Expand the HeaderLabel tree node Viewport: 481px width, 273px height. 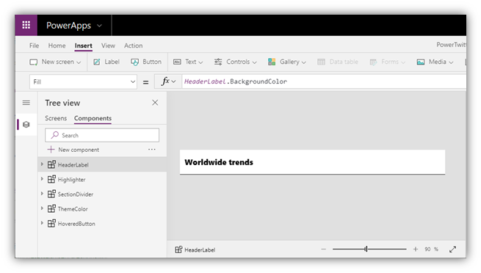(42, 164)
